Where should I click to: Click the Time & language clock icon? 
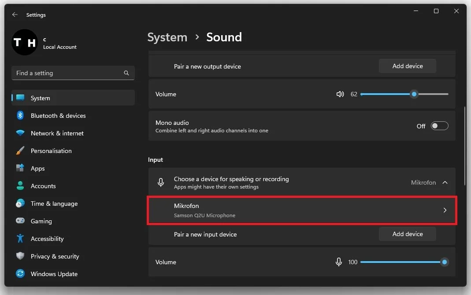click(20, 204)
